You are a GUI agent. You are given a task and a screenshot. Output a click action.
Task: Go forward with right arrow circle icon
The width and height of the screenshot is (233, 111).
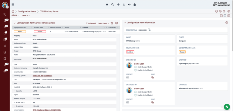tap(224, 11)
